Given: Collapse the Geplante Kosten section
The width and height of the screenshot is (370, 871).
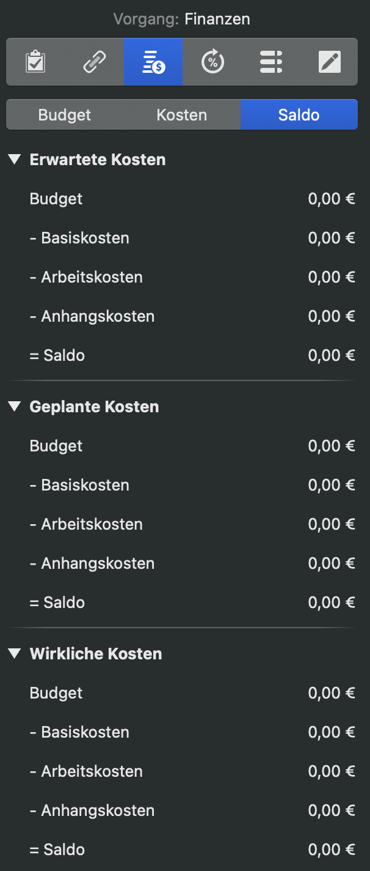Looking at the screenshot, I should pos(14,406).
